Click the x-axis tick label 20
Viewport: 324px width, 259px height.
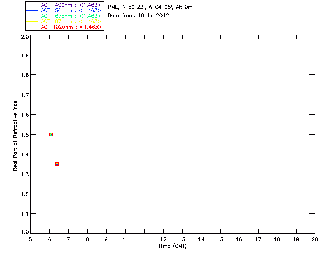point(315,239)
